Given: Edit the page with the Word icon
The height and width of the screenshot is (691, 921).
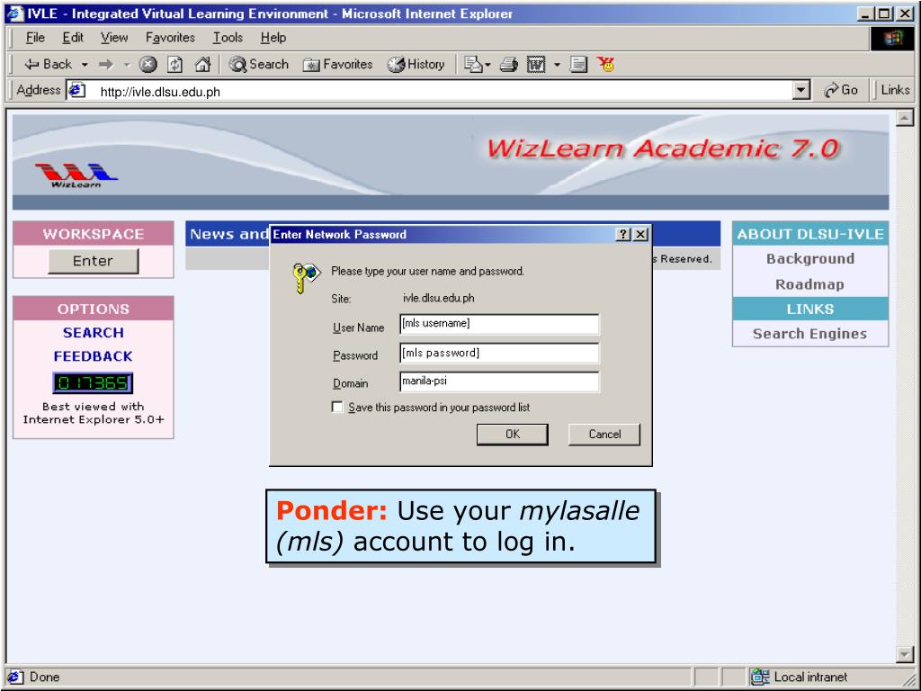Looking at the screenshot, I should tap(536, 64).
